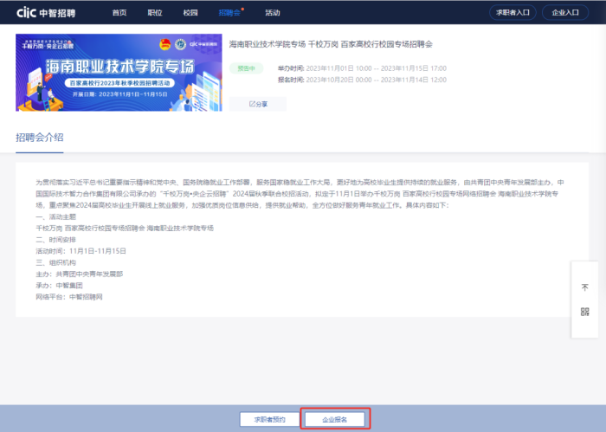Open the QR code icon in side panel

(584, 312)
